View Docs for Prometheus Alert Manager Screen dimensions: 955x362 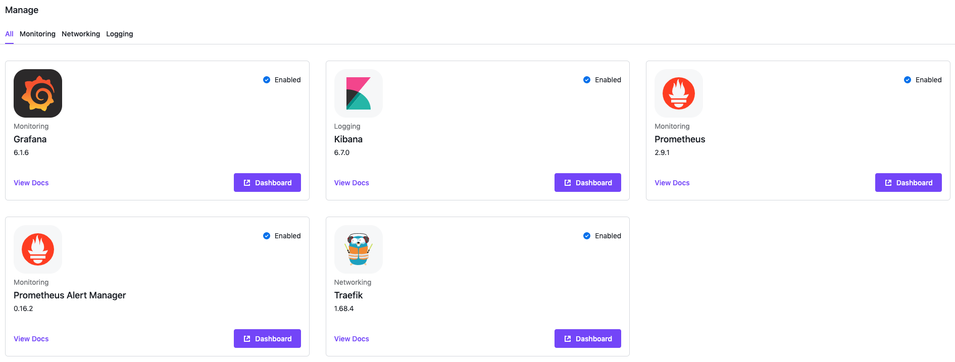click(31, 339)
